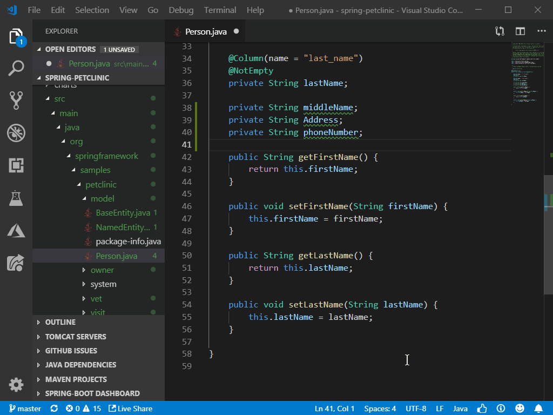This screenshot has width=553, height=415.
Task: Start a Live Share session from the status bar
Action: 130,408
